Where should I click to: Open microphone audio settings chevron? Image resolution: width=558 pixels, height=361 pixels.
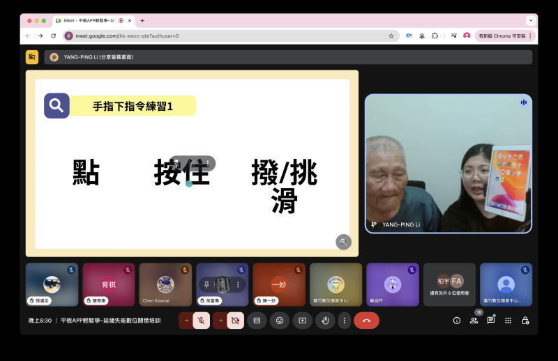pyautogui.click(x=186, y=321)
